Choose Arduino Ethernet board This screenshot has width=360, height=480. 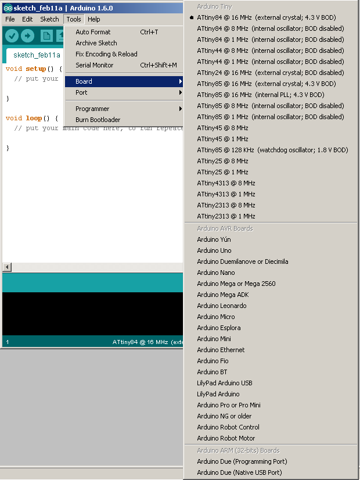coord(271,350)
